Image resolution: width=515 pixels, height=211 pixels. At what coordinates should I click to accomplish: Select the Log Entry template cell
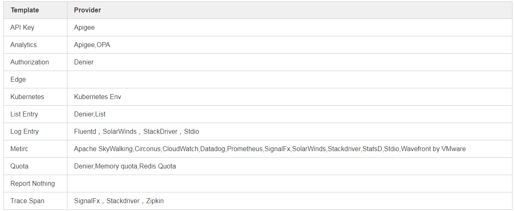pyautogui.click(x=24, y=131)
